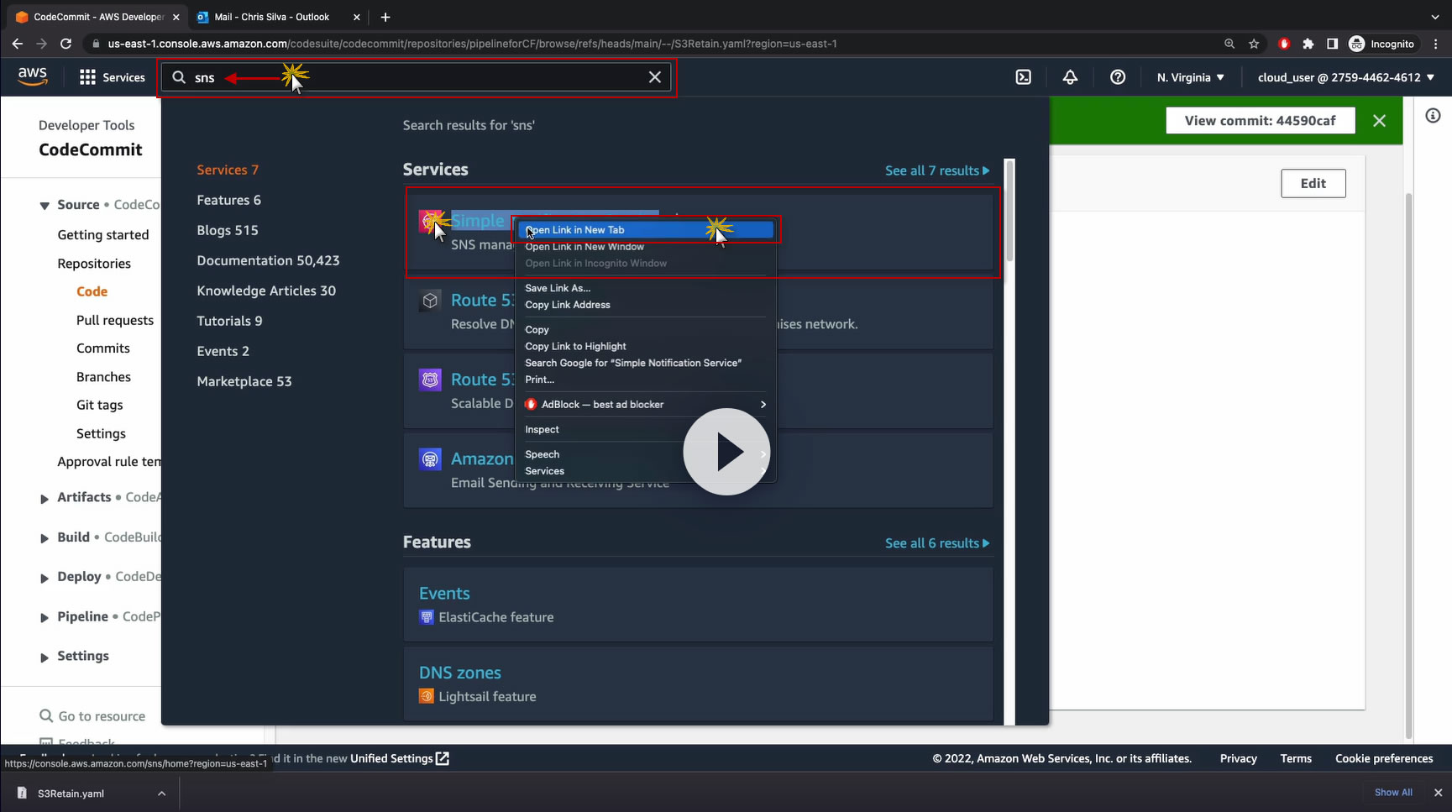Open Commits in the sidebar
This screenshot has height=812, width=1452.
pos(103,348)
